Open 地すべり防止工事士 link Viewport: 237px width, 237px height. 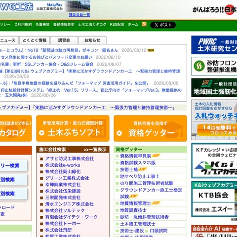(140, 176)
